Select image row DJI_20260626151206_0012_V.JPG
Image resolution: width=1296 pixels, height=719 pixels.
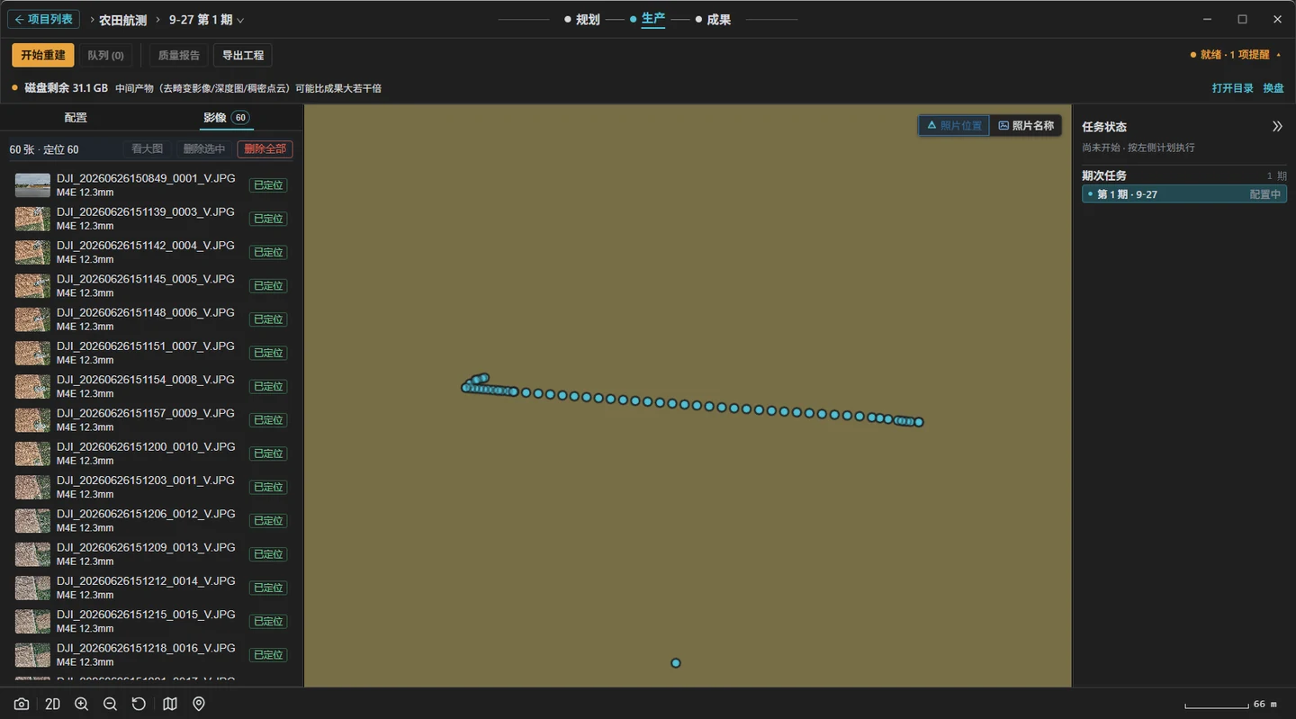151,521
